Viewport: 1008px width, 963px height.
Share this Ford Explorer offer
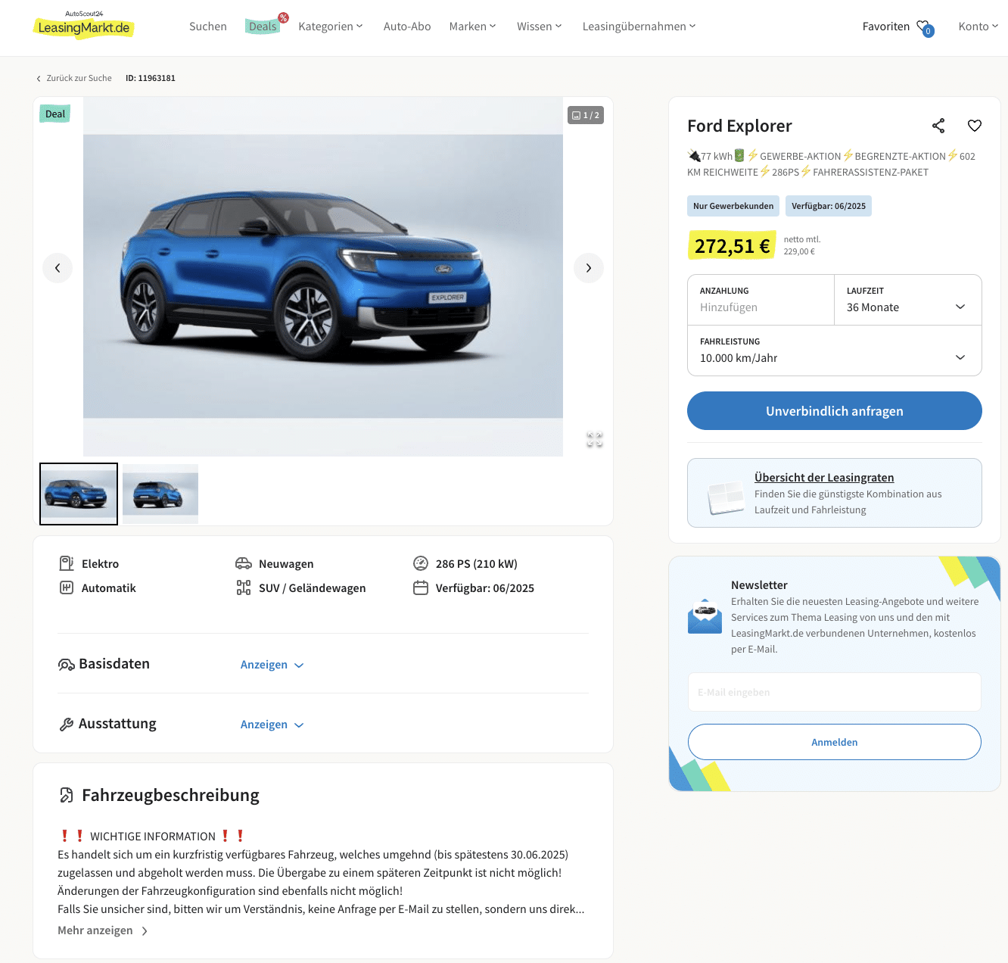click(938, 126)
